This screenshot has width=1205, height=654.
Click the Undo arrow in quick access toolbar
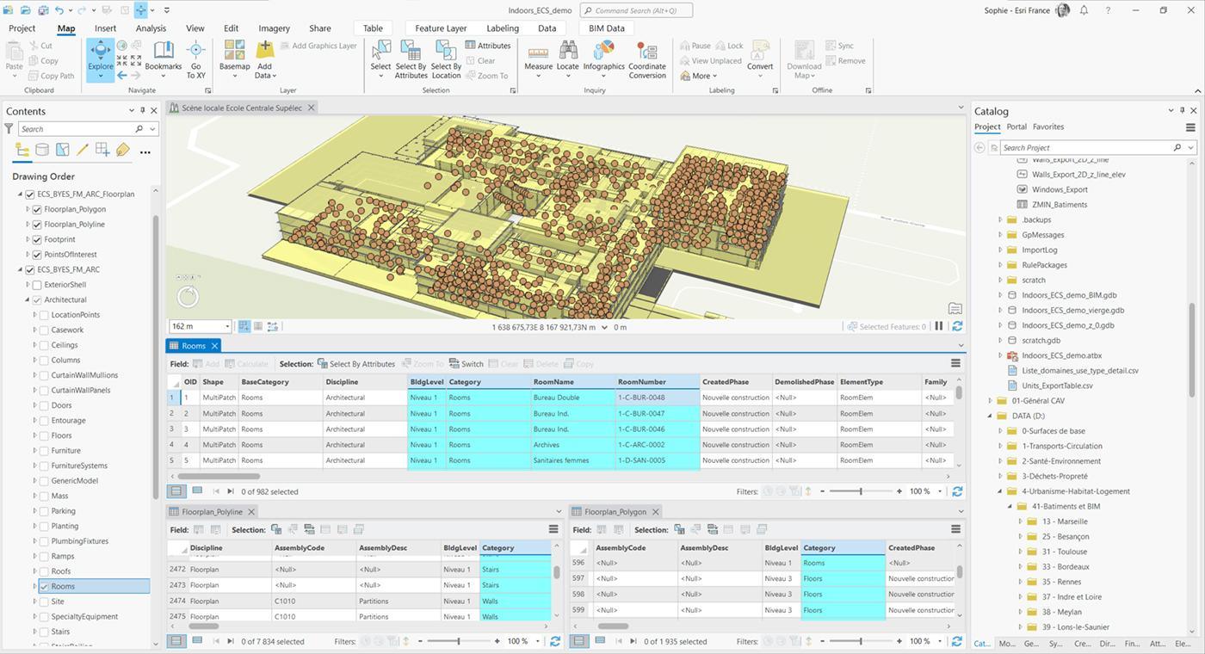coord(59,10)
